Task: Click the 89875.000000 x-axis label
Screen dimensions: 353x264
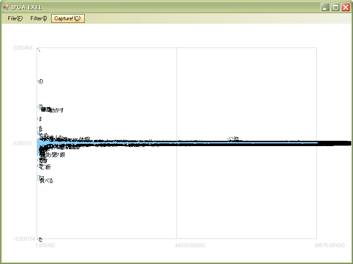Action: (x=330, y=246)
